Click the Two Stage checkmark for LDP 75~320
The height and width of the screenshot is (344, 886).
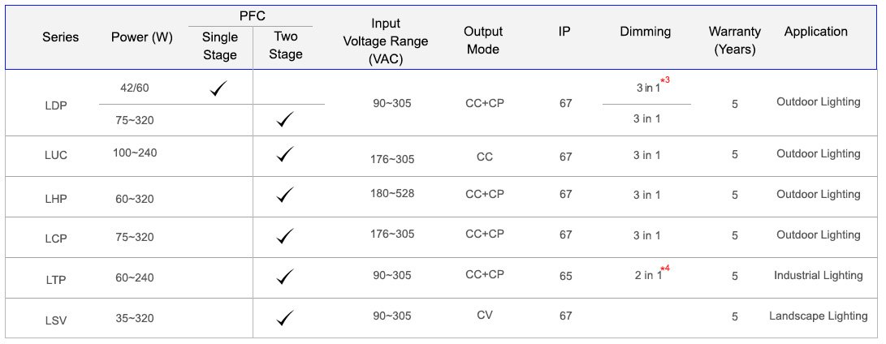[x=285, y=119]
